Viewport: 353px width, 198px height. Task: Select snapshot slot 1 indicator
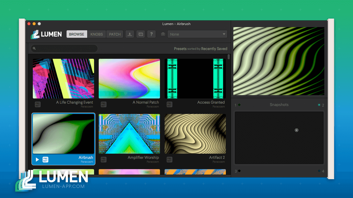point(239,105)
